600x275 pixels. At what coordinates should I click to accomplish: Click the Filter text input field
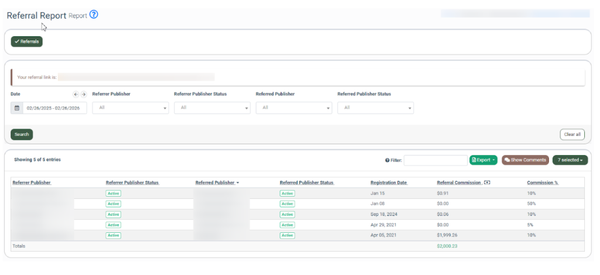pos(435,160)
